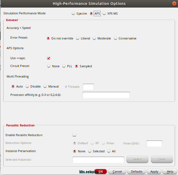Restore settings with Defaults button
The image size is (178, 175).
coord(137,171)
